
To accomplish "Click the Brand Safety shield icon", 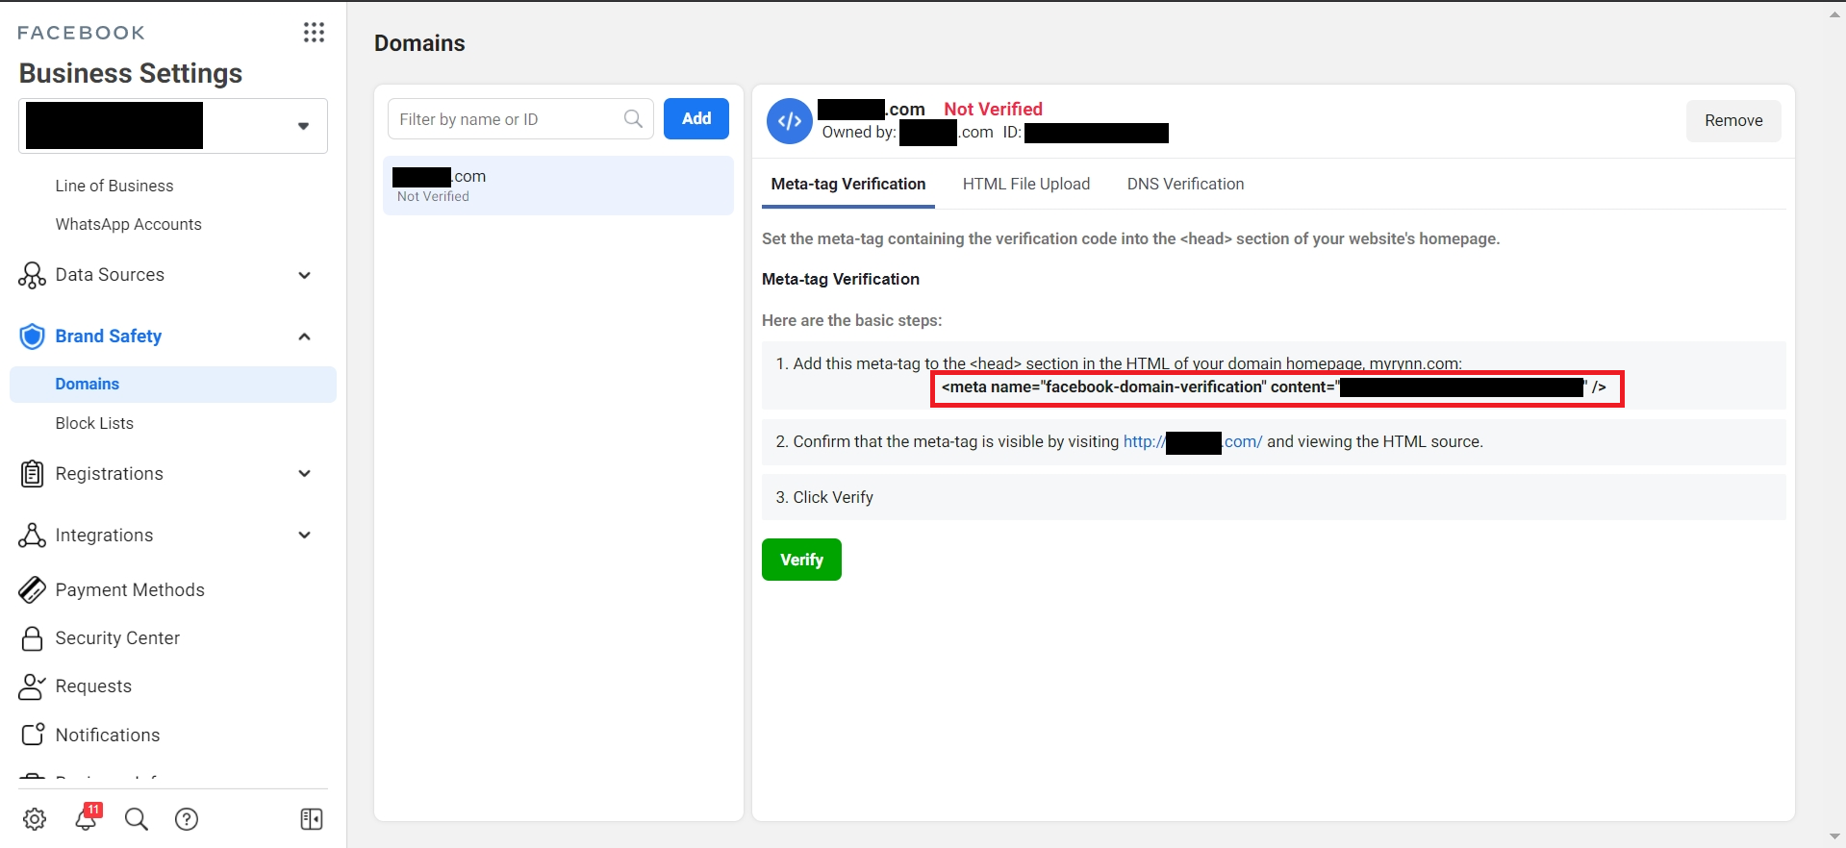I will pos(32,337).
